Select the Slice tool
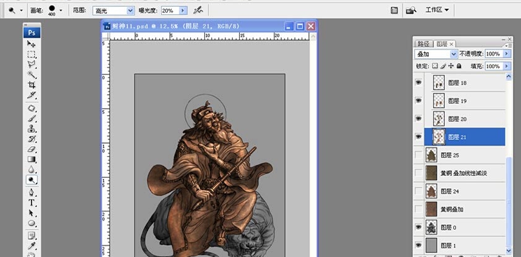The height and width of the screenshot is (257, 521). tap(32, 95)
